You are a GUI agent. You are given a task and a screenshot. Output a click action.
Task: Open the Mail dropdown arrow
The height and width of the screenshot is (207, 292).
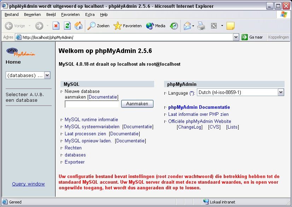tap(193, 26)
